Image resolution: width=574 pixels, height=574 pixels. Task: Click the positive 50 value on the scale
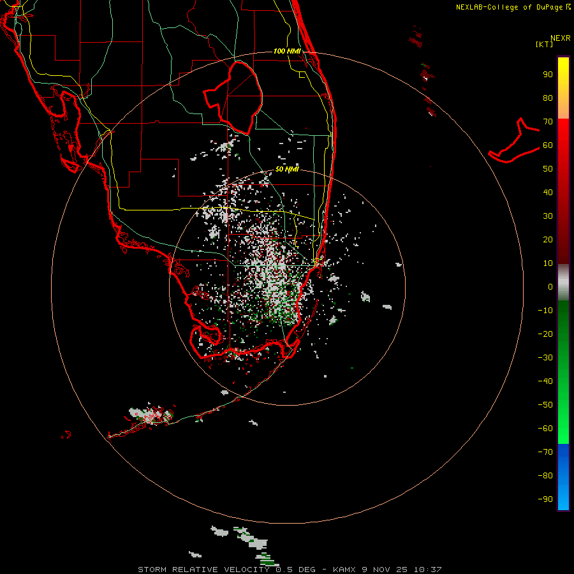[548, 169]
